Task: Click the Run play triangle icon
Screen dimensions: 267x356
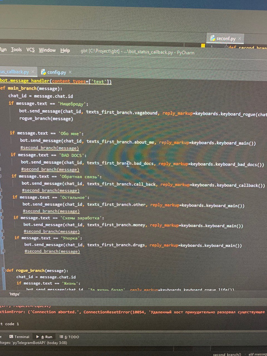Action: pos(38,337)
